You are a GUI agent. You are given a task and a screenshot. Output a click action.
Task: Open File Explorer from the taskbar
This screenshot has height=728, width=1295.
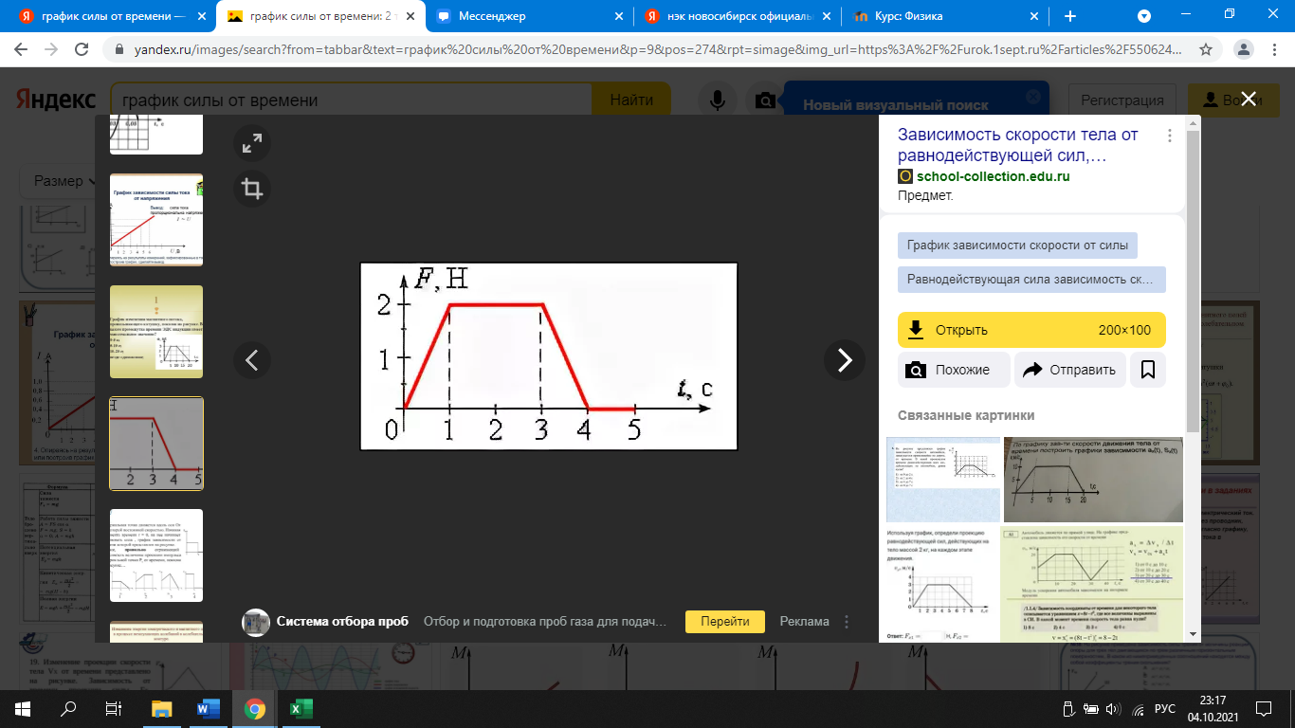pyautogui.click(x=162, y=708)
